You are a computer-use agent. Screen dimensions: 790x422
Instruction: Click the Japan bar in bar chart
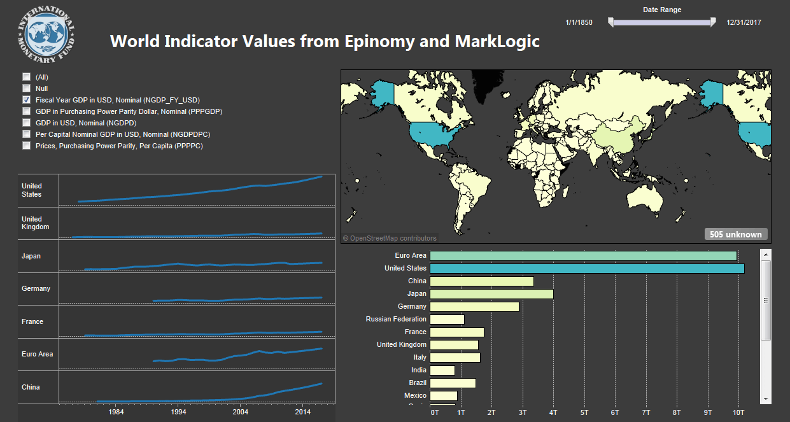[x=491, y=294]
